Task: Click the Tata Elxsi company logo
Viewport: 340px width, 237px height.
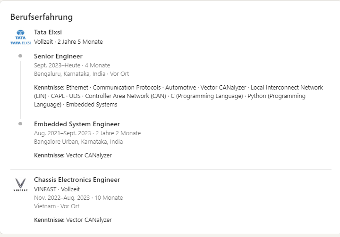Action: [21, 37]
